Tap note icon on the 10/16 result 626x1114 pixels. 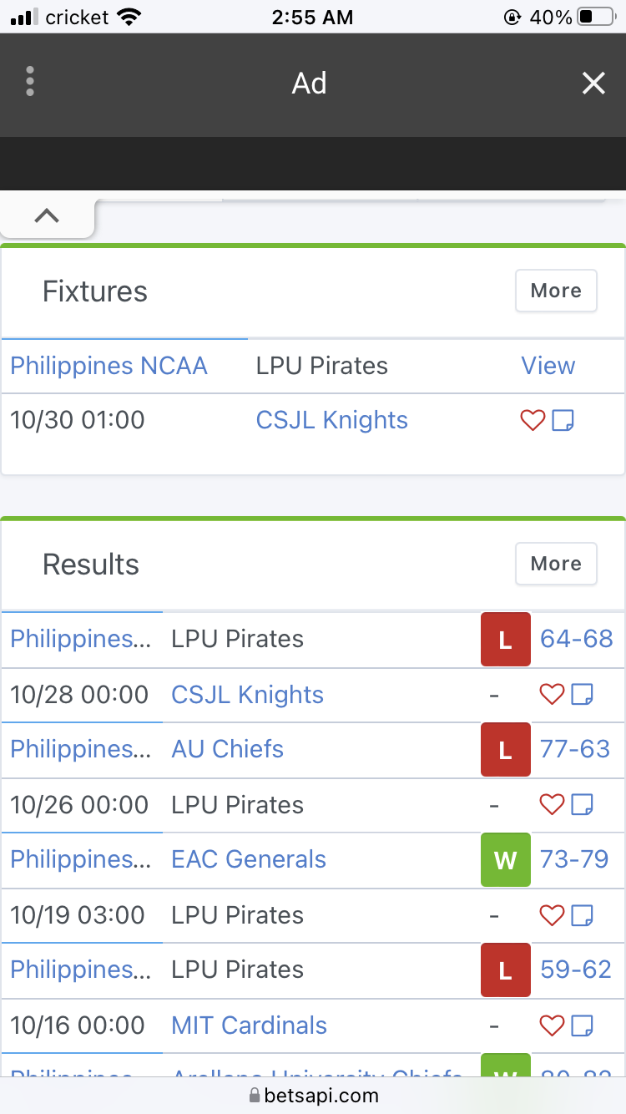(582, 1025)
